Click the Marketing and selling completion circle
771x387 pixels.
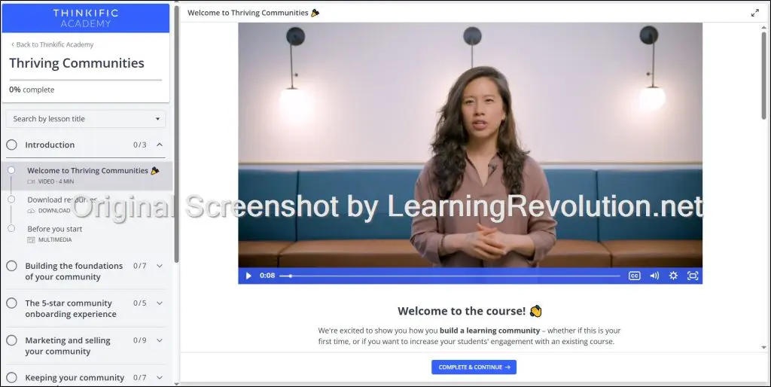[11, 340]
